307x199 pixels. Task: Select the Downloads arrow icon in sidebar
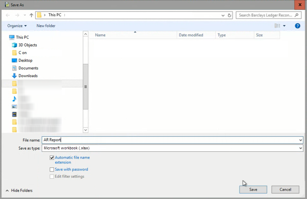pos(14,76)
